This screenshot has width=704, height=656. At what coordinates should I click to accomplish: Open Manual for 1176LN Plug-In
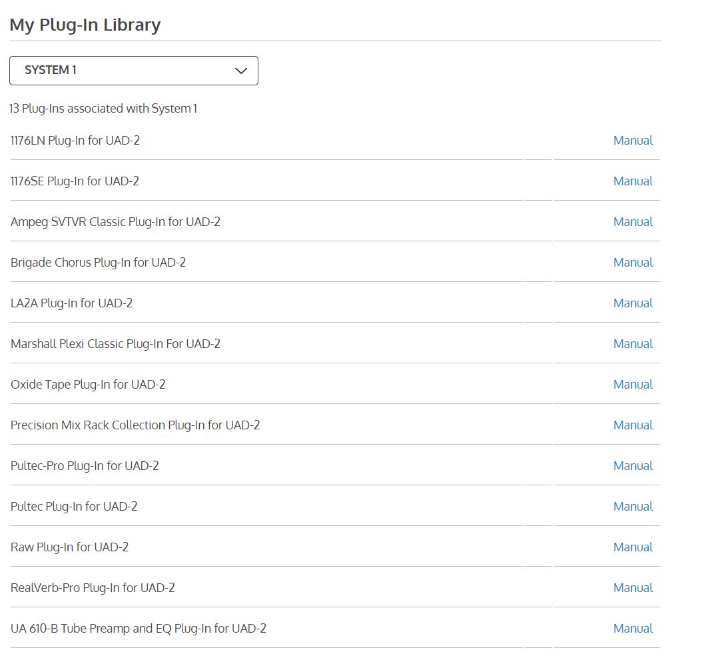point(632,141)
